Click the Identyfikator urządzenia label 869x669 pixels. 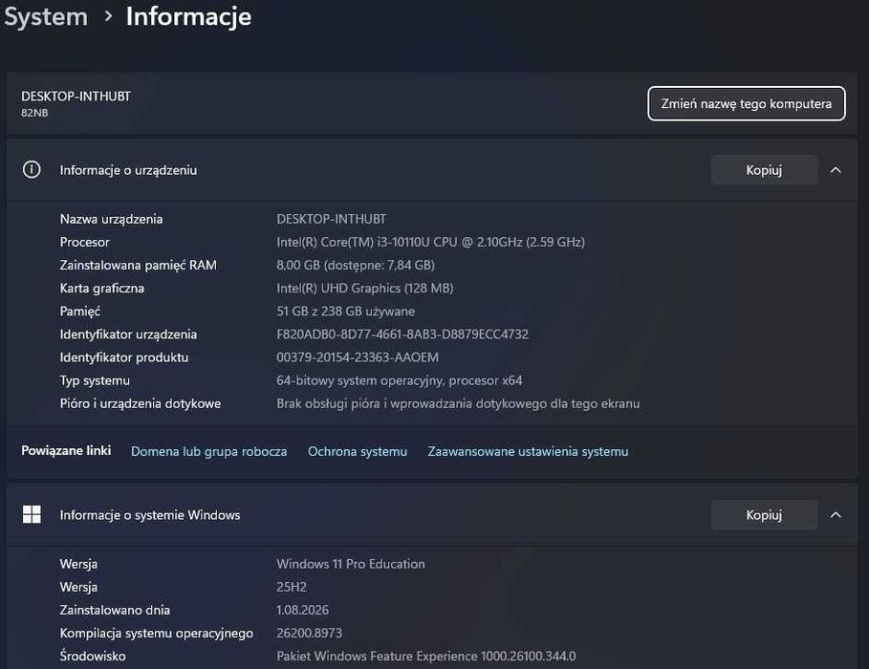(x=128, y=334)
